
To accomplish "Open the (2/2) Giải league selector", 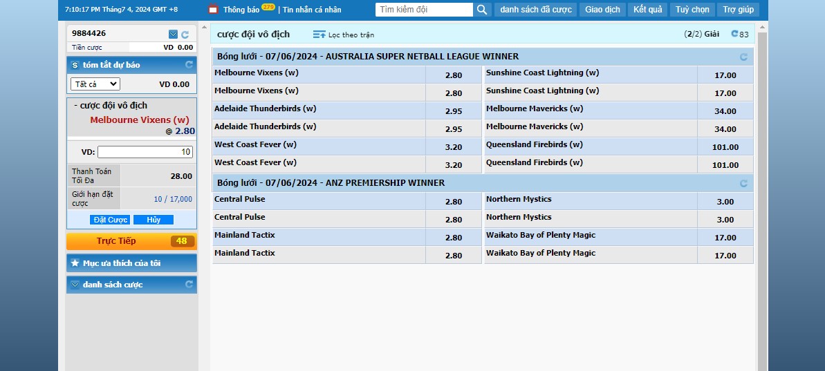I will [x=701, y=34].
